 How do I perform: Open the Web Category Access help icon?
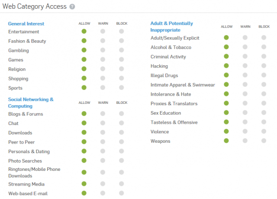pos(72,7)
